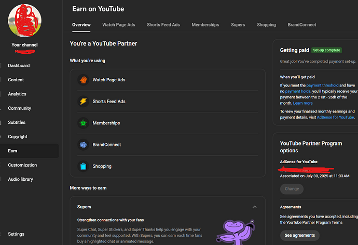Click the Memberships row text
358x245 pixels.
106,123
